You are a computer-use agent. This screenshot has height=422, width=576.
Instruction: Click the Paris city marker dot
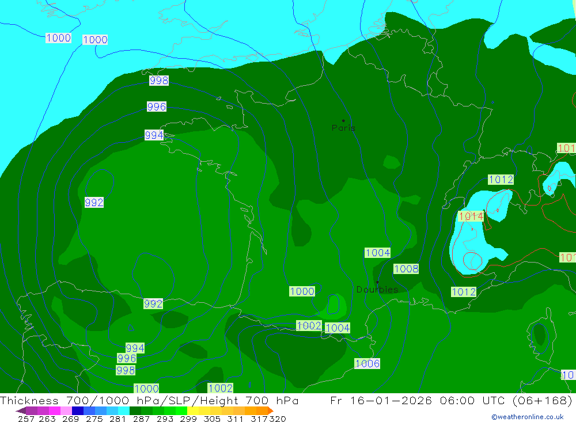click(x=343, y=121)
